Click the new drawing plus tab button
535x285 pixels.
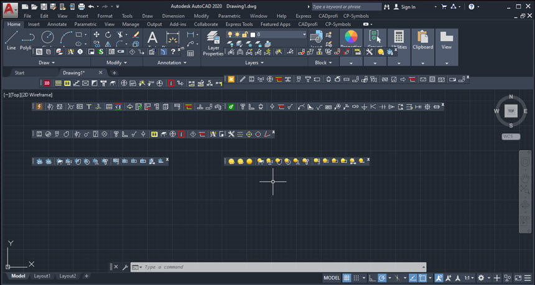click(114, 73)
